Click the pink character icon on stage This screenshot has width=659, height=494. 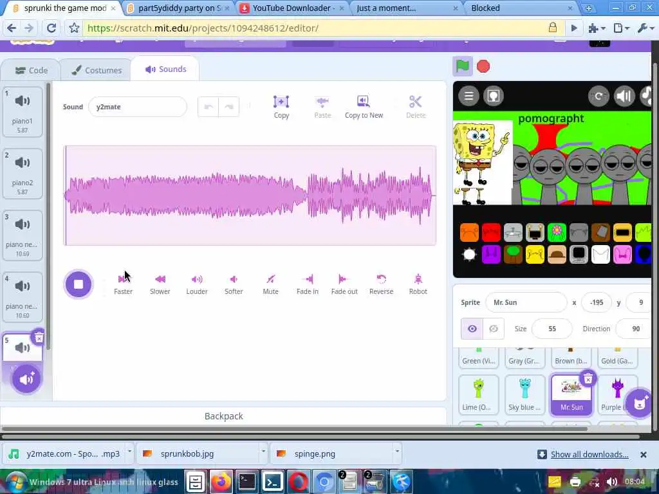tap(622, 255)
